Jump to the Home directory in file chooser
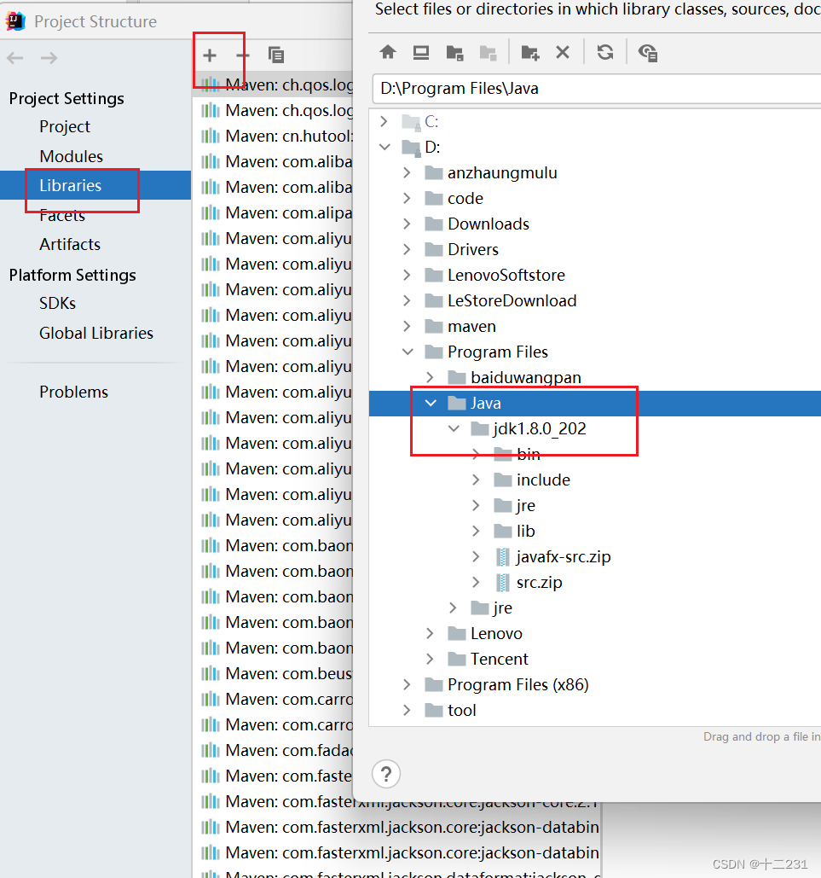The image size is (821, 878). click(388, 52)
